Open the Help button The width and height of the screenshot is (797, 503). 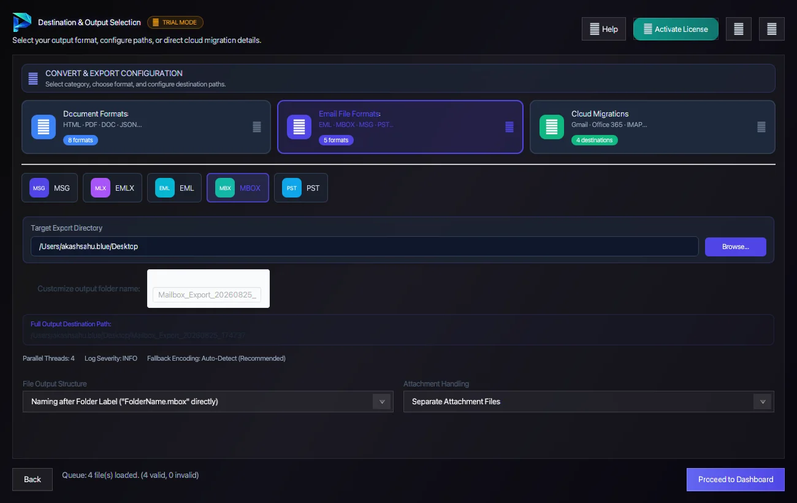[x=604, y=29]
